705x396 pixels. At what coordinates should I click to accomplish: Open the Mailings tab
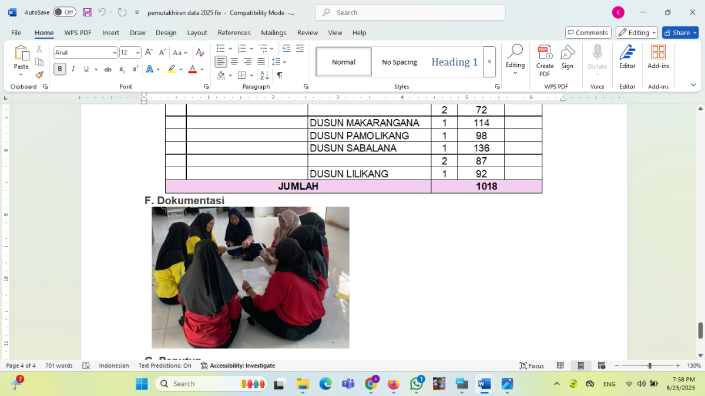273,33
